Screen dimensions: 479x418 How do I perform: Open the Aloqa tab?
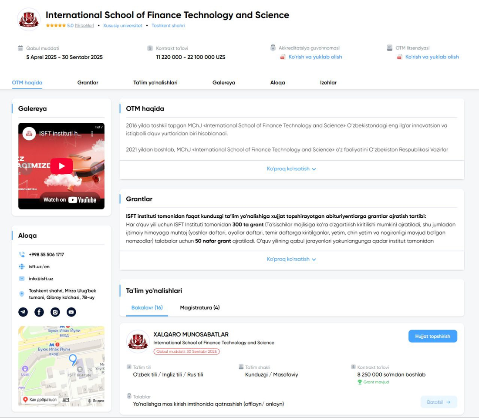coord(278,82)
